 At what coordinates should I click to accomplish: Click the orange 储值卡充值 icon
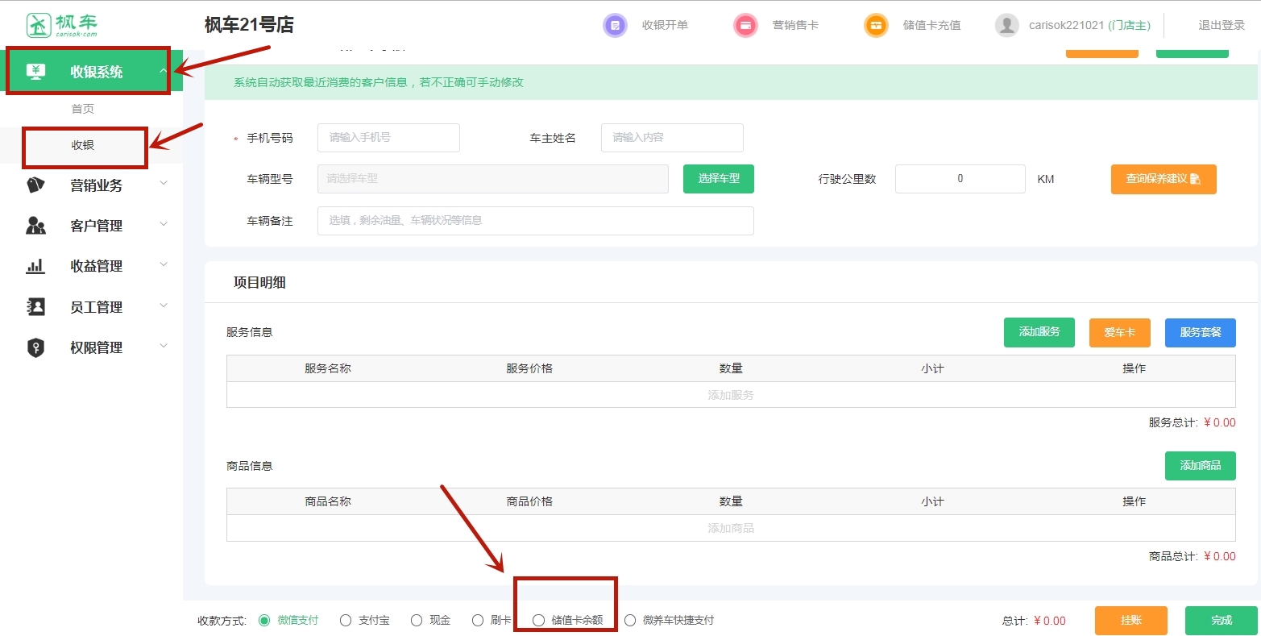tap(875, 26)
